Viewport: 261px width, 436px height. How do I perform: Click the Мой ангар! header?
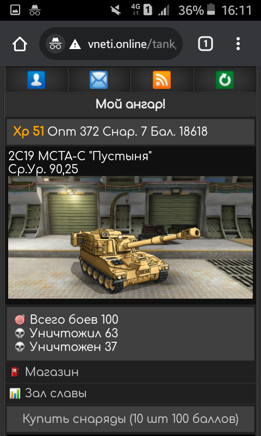pos(130,105)
